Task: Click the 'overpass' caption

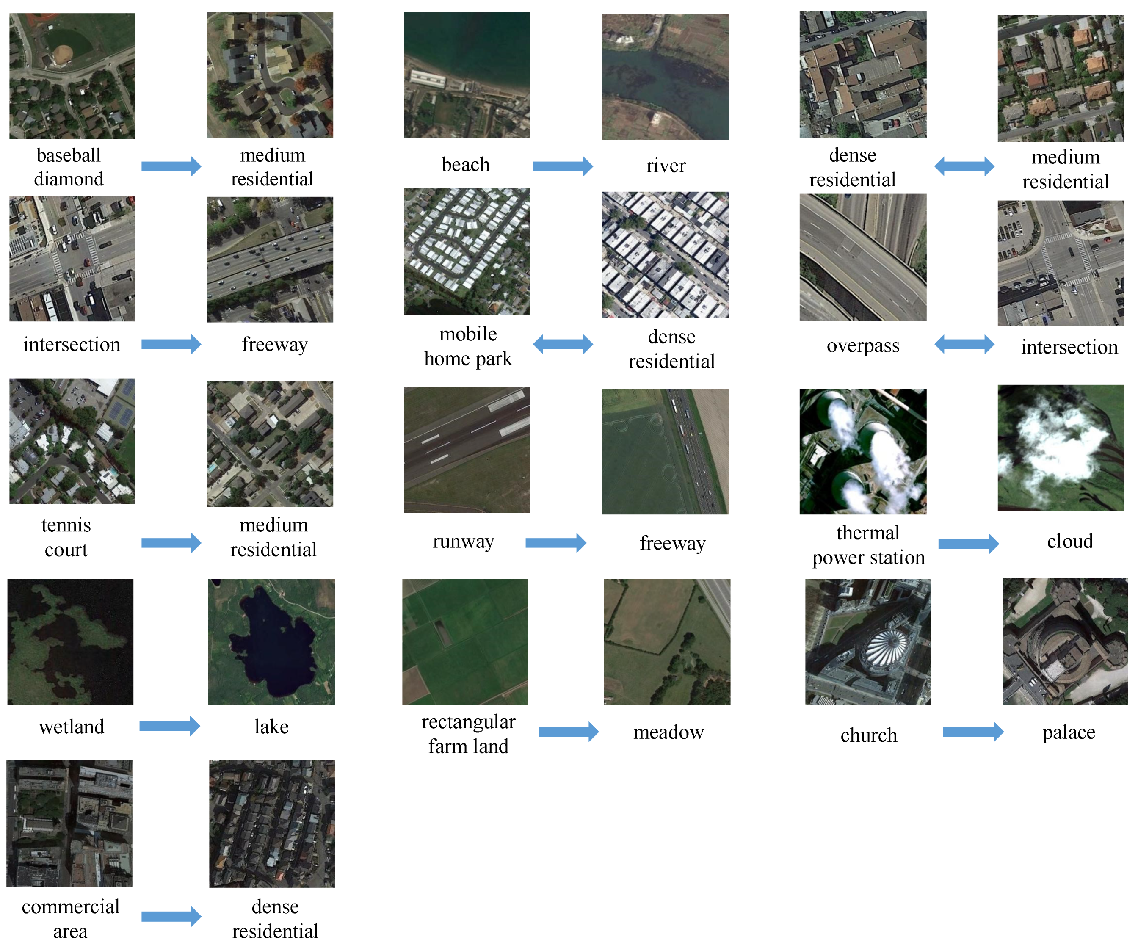Action: [863, 346]
